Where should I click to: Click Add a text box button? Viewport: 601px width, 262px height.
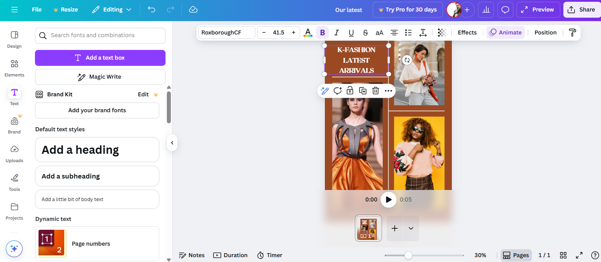[100, 58]
